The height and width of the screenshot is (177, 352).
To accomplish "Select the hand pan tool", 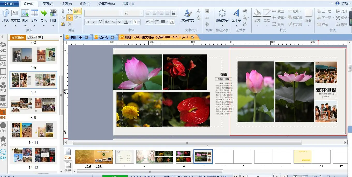I will tap(69, 11).
